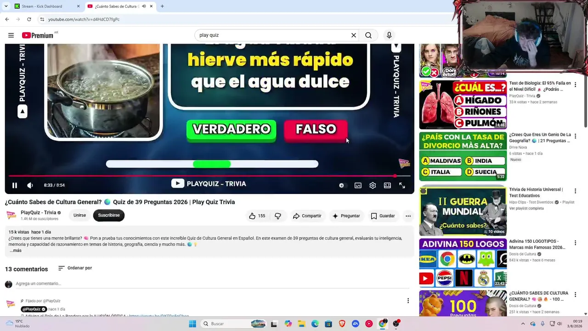Open options for the pinned comment
Screen dimensions: 588x331
(408, 301)
